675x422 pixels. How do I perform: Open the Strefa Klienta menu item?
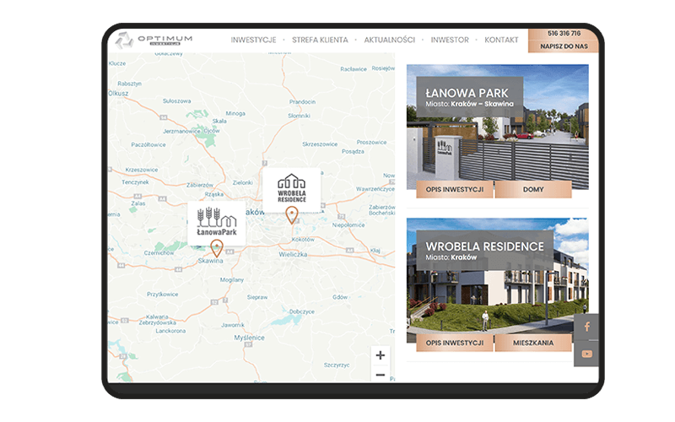[x=320, y=40]
